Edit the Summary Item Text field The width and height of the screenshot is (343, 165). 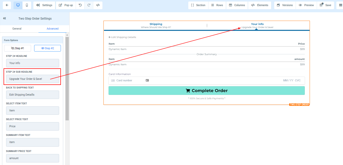pos(33,142)
